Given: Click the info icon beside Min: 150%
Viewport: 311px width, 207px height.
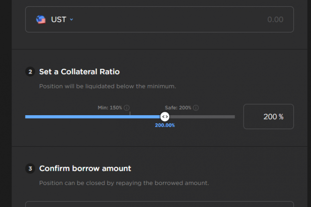Looking at the screenshot, I should [x=127, y=108].
